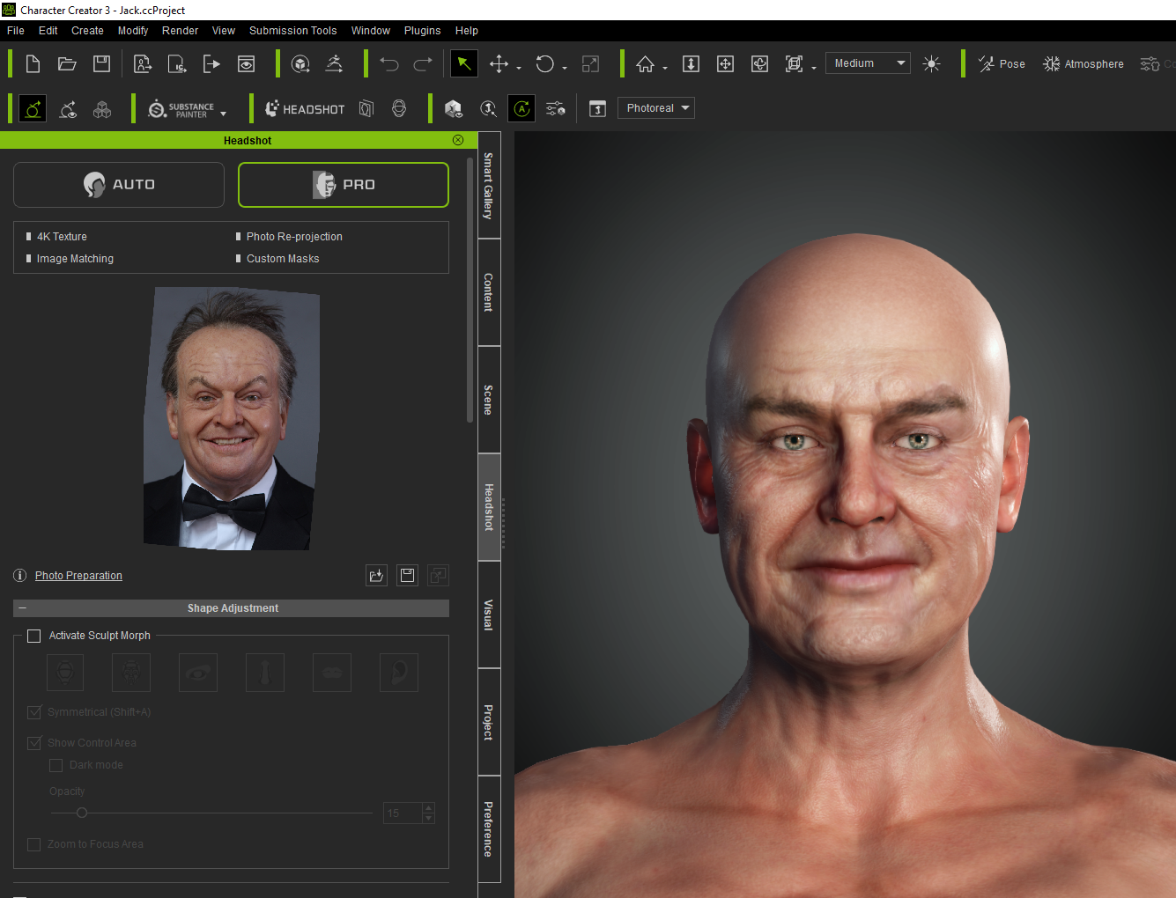
Task: Click the sculpt morph eye icon
Action: pyautogui.click(x=198, y=673)
